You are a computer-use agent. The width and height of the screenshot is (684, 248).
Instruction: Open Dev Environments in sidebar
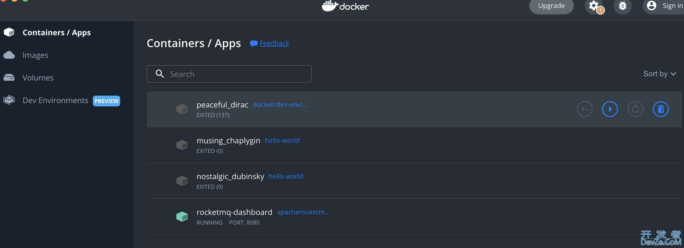tap(55, 100)
